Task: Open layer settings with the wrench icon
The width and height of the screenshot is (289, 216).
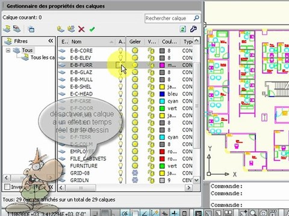Action: coord(193,29)
